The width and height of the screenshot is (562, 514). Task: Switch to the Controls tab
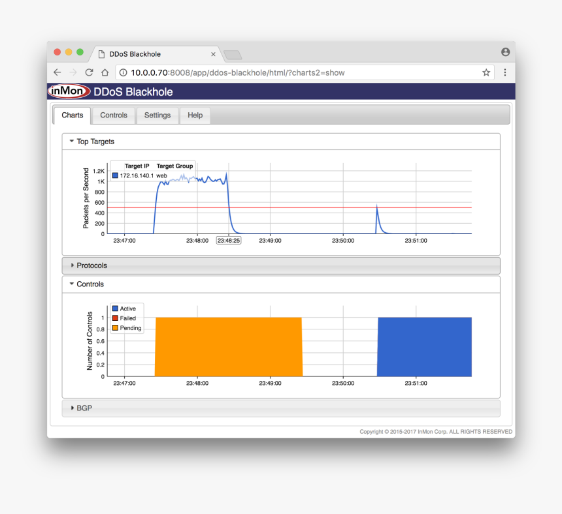pos(114,115)
